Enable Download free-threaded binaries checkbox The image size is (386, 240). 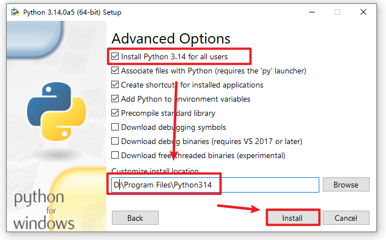tap(116, 155)
